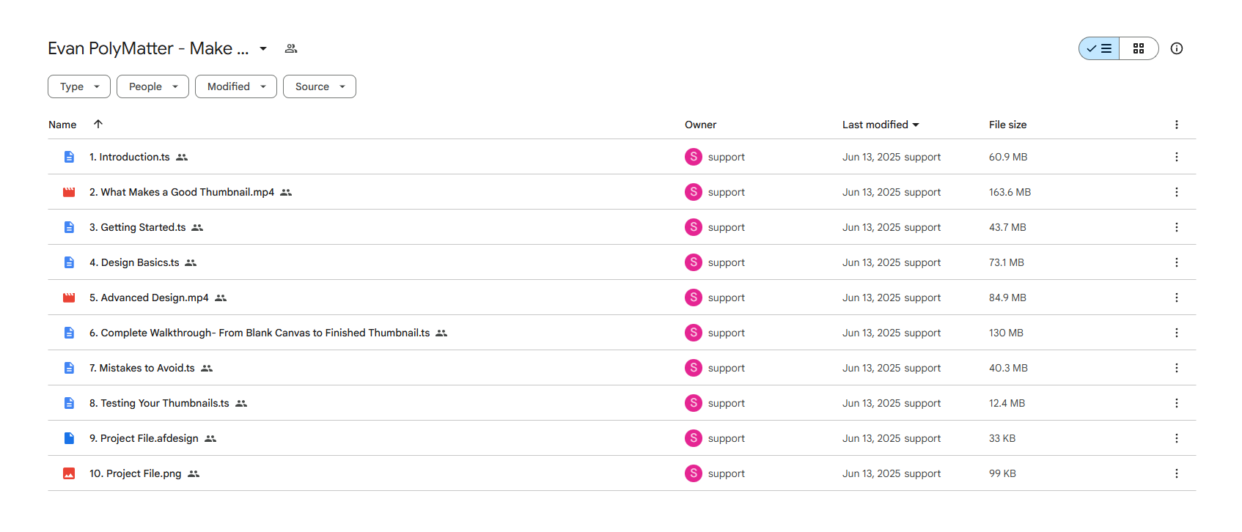Screen dimensions: 1242x532
Task: Click the Owner column header
Action: coord(700,125)
